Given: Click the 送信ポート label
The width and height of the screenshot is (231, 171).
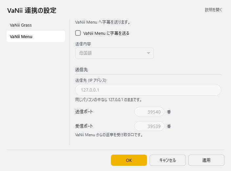Looking at the screenshot, I should (84, 112).
